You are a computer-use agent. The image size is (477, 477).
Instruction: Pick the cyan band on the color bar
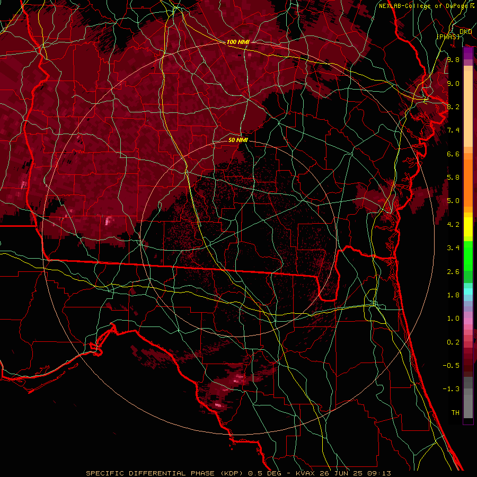pos(468,291)
